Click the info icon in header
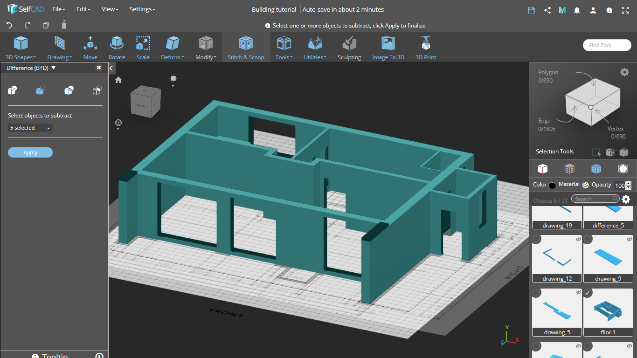Viewport: 637px width, 358px height. click(609, 10)
